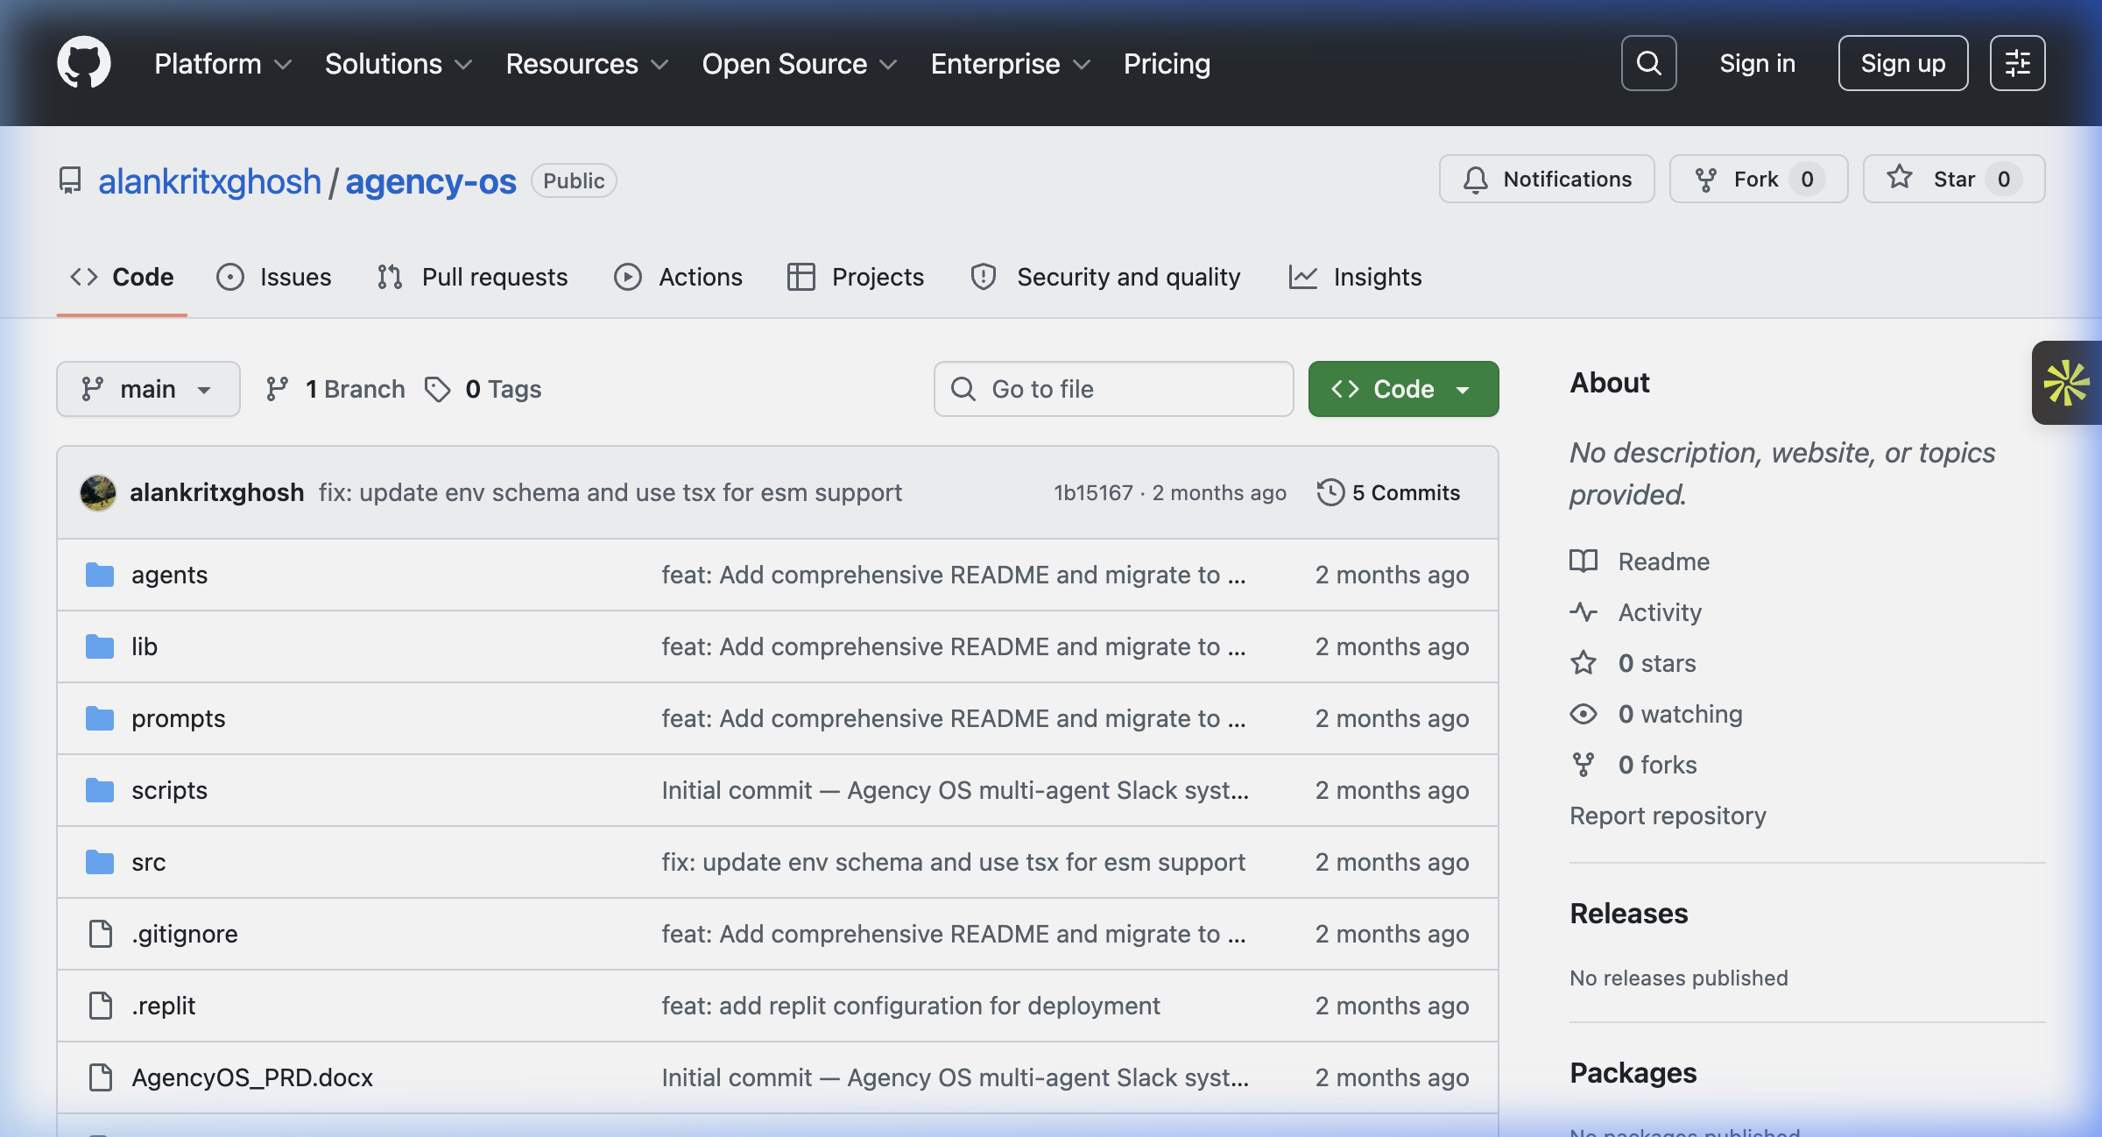Expand the green Code dropdown
2102x1137 pixels.
pyautogui.click(x=1403, y=389)
